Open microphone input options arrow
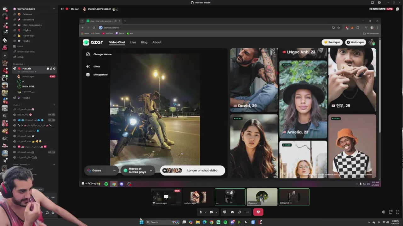403x226 pixels. pyautogui.click(x=206, y=212)
